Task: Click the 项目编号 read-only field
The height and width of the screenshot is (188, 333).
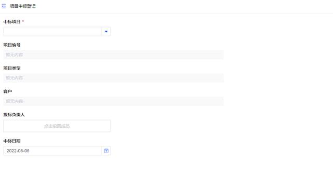Action: [x=113, y=55]
